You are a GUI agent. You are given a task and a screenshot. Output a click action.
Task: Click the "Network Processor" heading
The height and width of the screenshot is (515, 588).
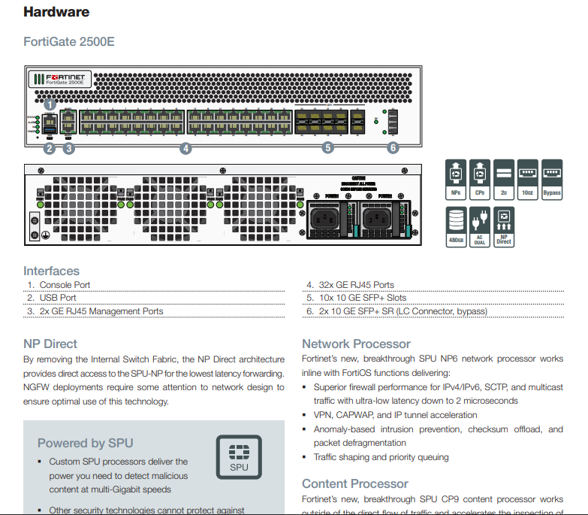(x=356, y=344)
